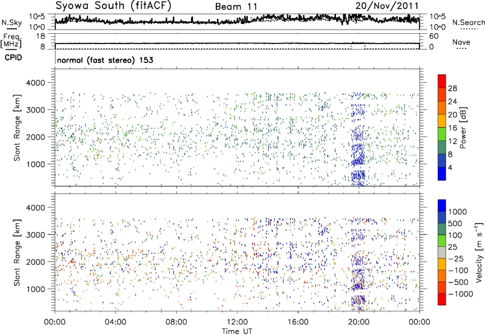Select the red bottom Velocity segment below -1000

(x=442, y=299)
